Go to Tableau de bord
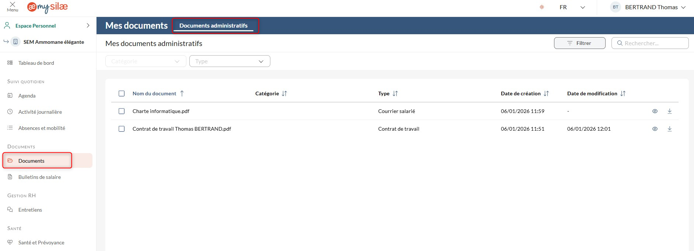The width and height of the screenshot is (694, 251). click(36, 63)
